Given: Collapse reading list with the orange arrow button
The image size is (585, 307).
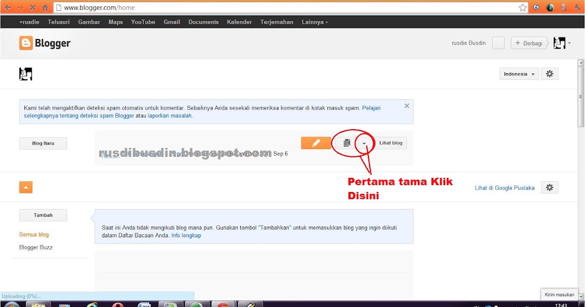Looking at the screenshot, I should tap(26, 187).
